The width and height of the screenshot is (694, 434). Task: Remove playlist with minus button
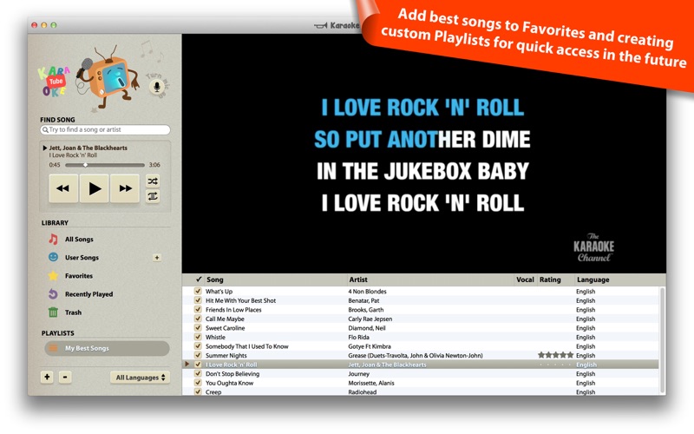65,377
